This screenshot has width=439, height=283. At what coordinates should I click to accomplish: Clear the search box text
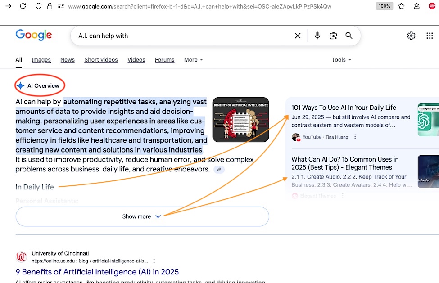(298, 36)
